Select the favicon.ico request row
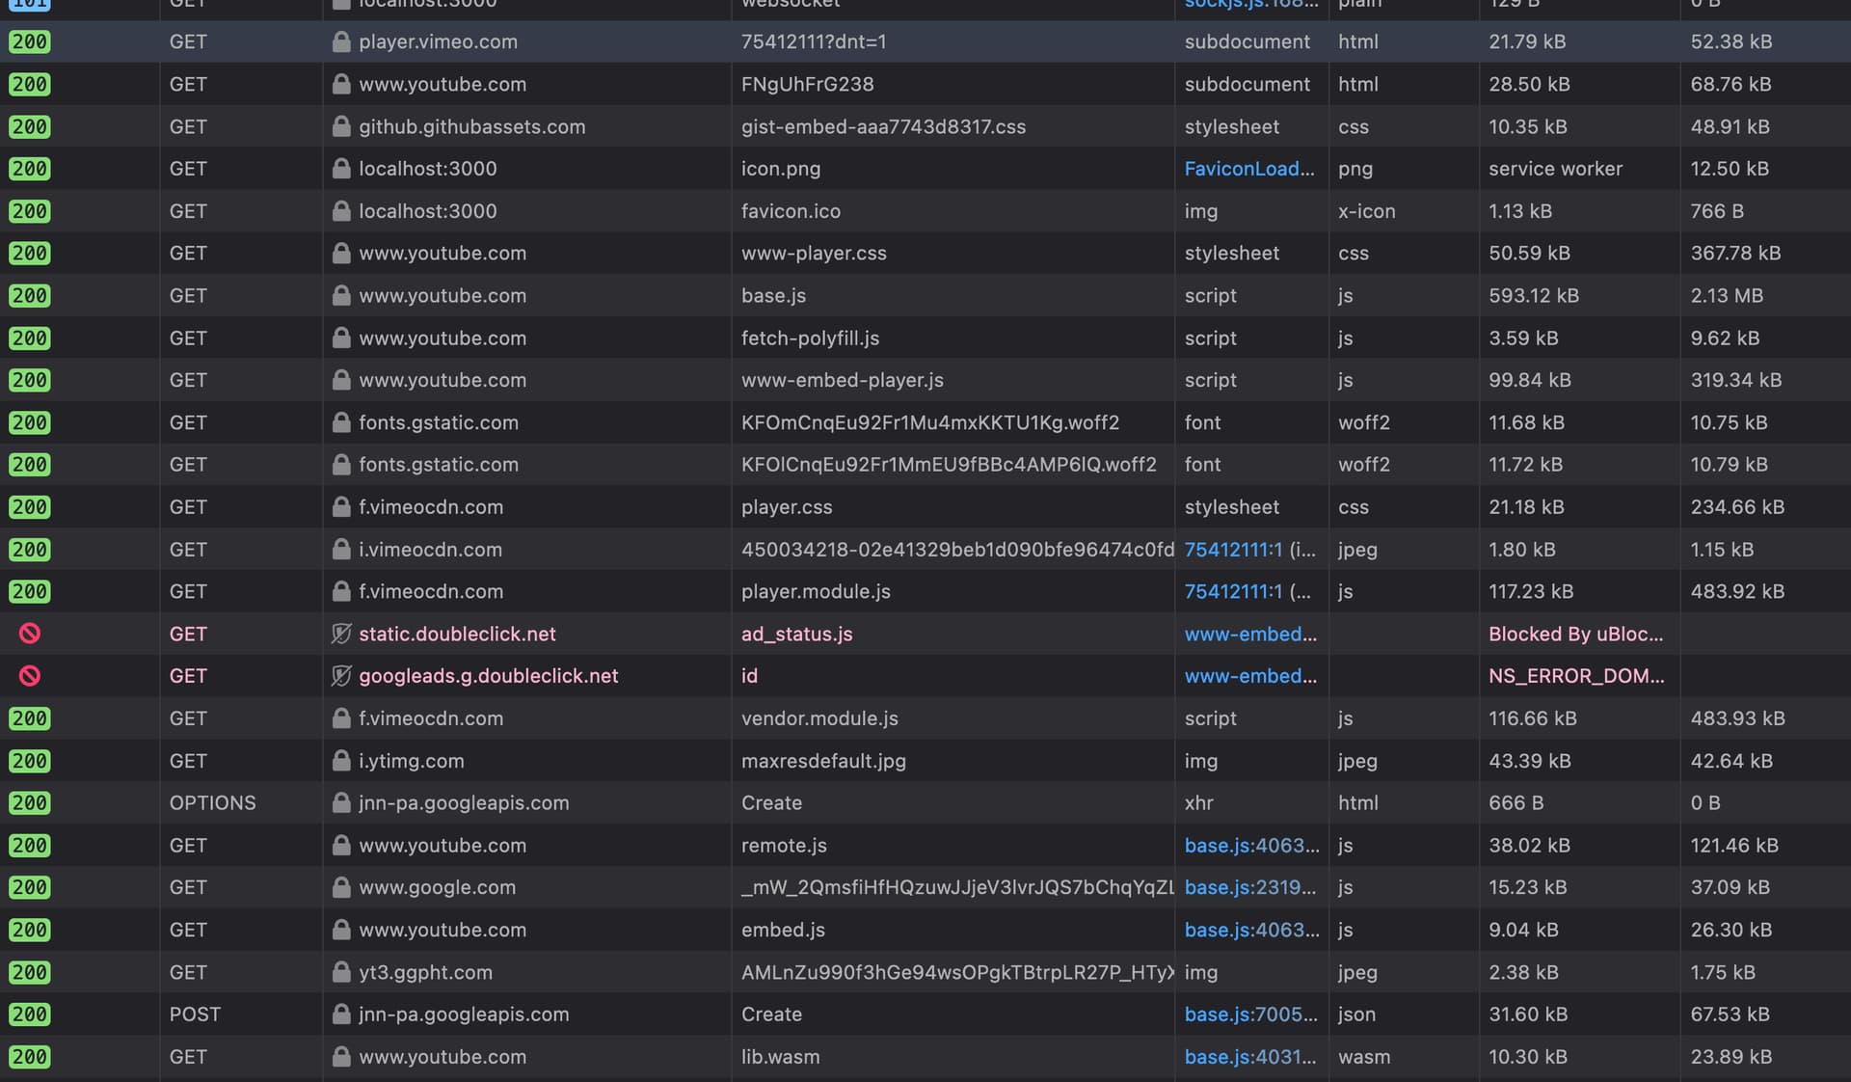This screenshot has height=1082, width=1851. coord(925,211)
